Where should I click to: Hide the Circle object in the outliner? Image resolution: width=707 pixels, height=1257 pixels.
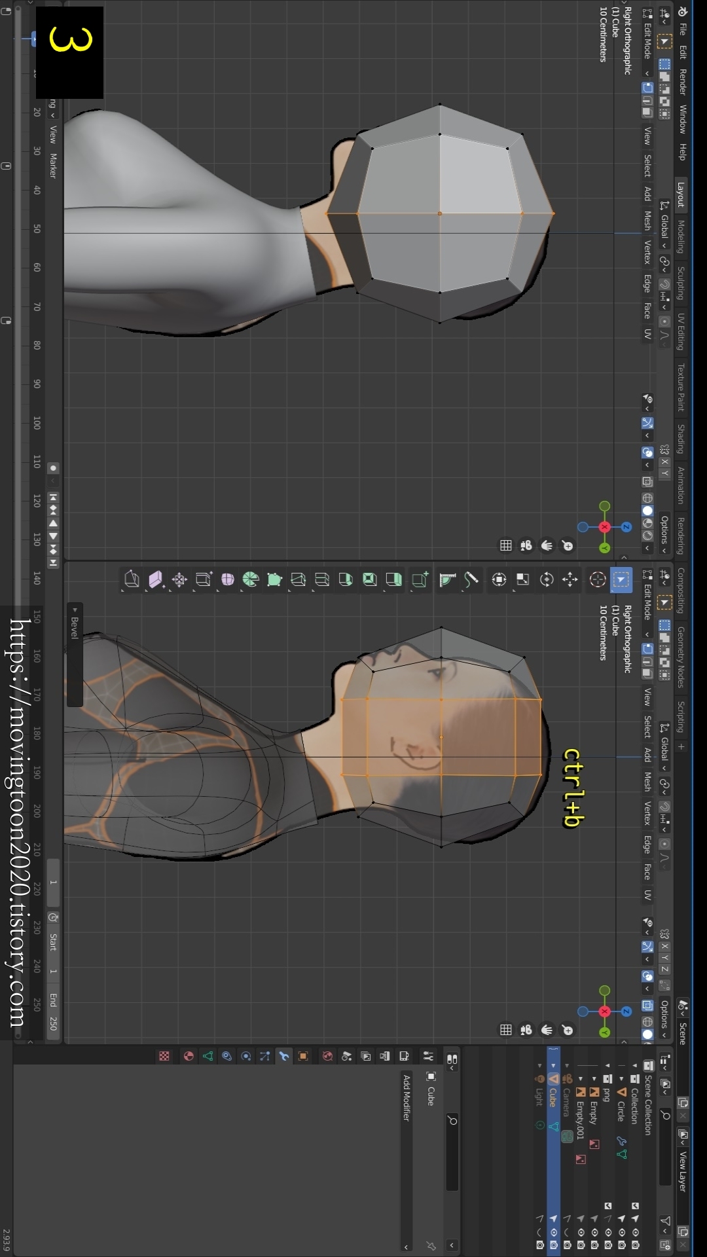(x=621, y=1232)
